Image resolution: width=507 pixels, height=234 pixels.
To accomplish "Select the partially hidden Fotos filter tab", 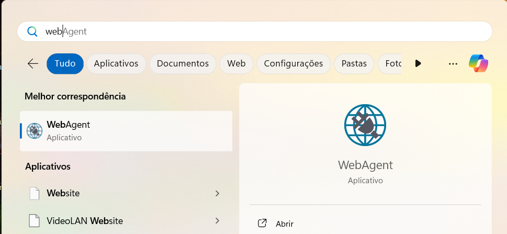I will point(390,64).
